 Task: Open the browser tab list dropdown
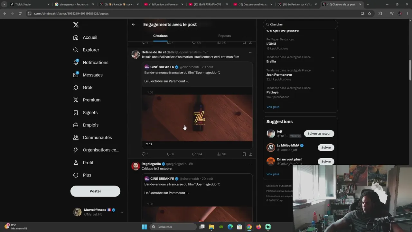(4, 5)
